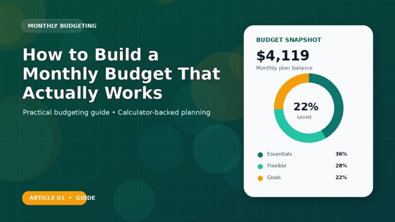Click the Essentials legend label
This screenshot has height=222, width=395.
pyautogui.click(x=279, y=154)
